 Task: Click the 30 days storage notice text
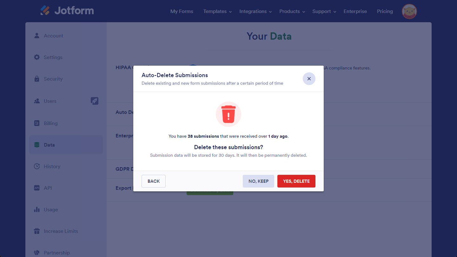[228, 155]
